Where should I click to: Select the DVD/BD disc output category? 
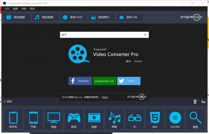[x=175, y=119]
